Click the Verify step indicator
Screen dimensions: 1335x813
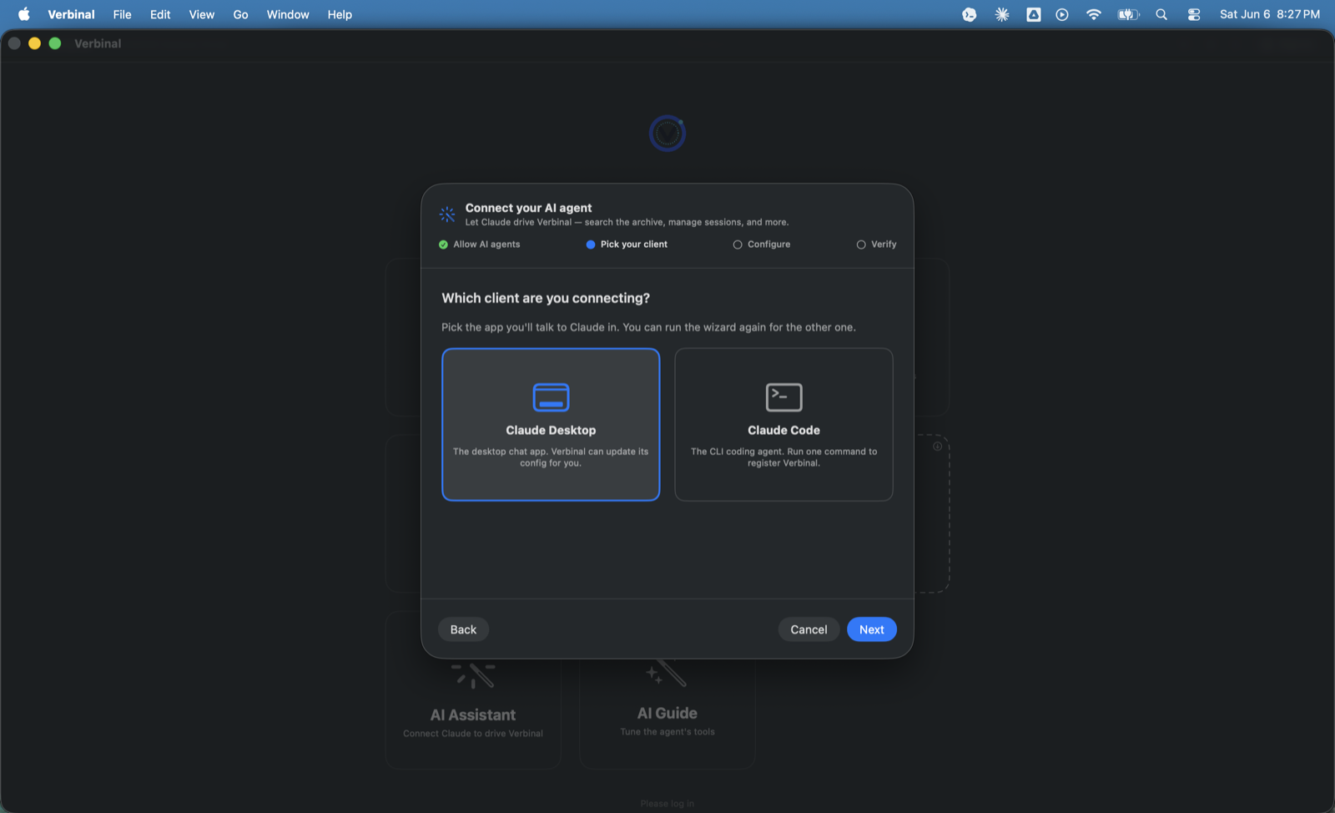(876, 245)
